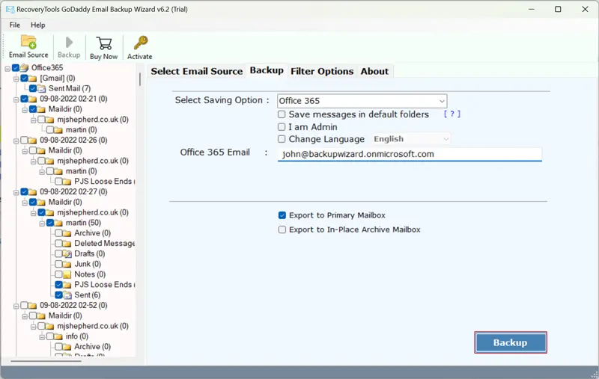This screenshot has height=379, width=599.
Task: Switch to the Filter Options tab
Action: (x=322, y=71)
